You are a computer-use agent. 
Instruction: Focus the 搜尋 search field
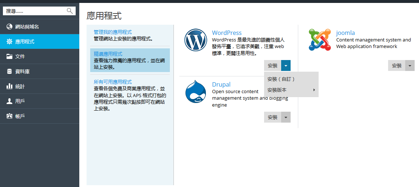(39, 11)
